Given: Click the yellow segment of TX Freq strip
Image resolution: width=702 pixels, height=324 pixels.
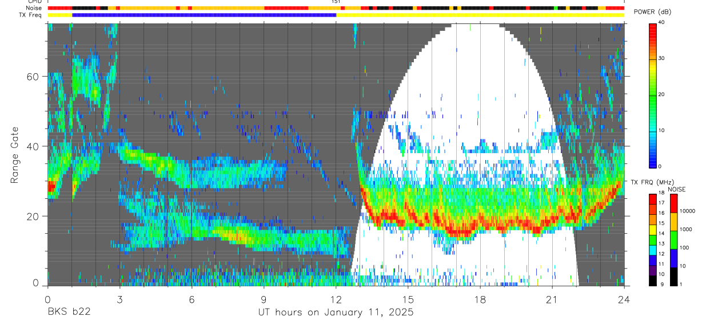Looking at the screenshot, I should coord(480,14).
